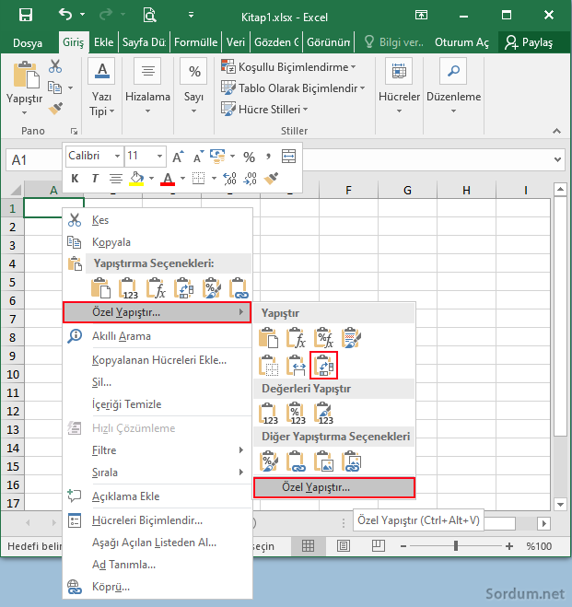Expand Tablo Olarak Biçimlendir dropdown

point(362,88)
